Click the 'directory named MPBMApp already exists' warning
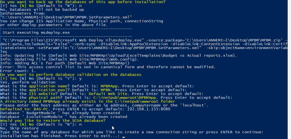This screenshot has height=139, width=292. [x=88, y=101]
